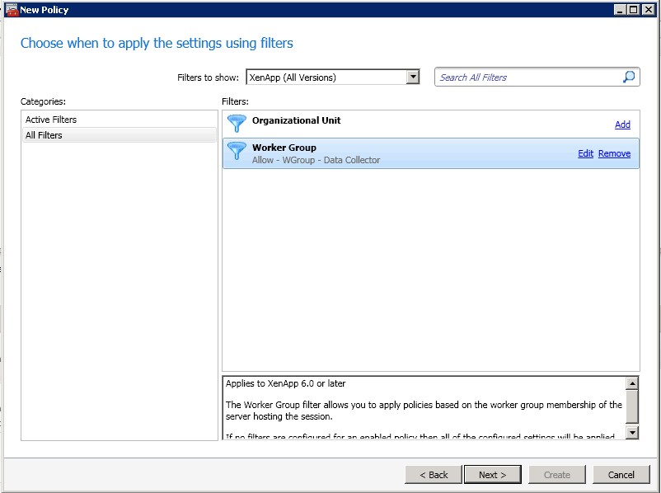Cancel the new policy wizard

coord(621,475)
